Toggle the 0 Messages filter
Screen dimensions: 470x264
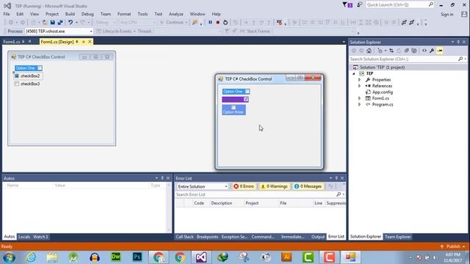pyautogui.click(x=308, y=186)
